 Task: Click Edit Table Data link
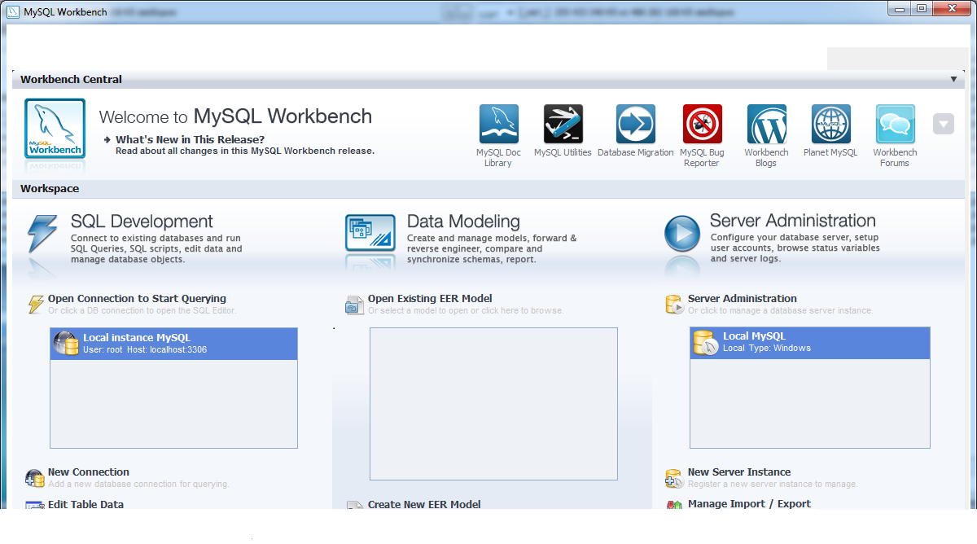pos(85,504)
